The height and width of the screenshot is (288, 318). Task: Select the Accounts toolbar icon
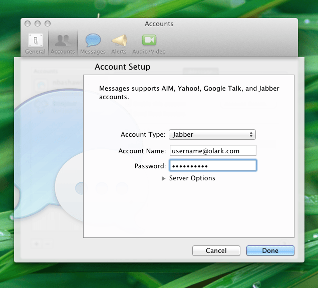click(63, 44)
